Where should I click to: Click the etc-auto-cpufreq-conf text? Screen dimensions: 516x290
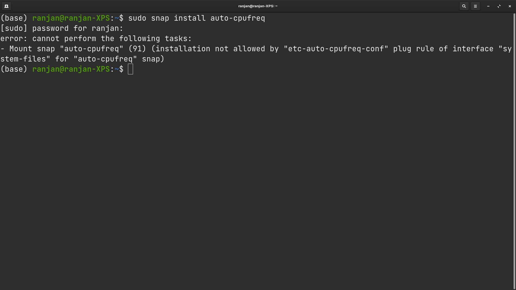point(335,49)
